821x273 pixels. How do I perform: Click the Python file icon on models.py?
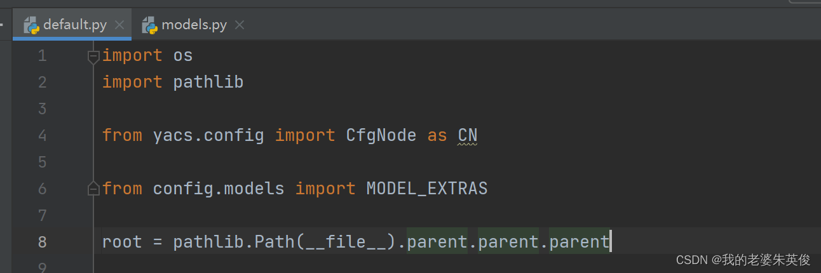tap(151, 25)
